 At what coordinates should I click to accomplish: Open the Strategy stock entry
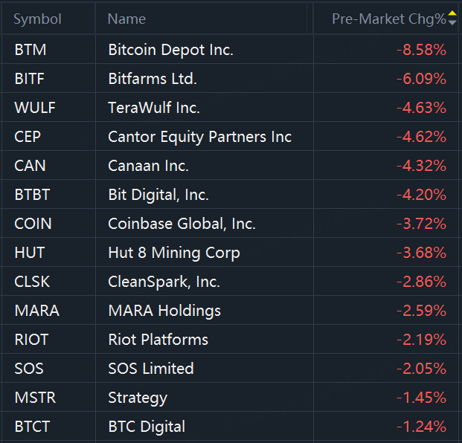138,398
